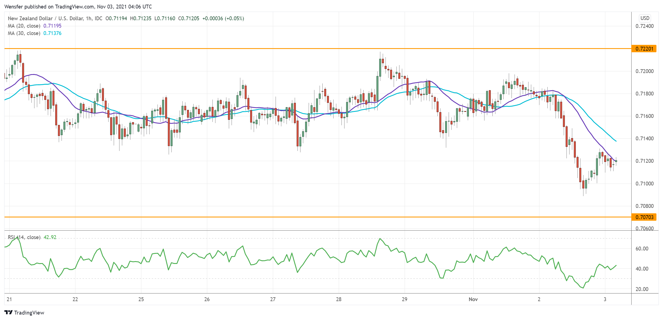Click the 0.72201 orange price label
The width and height of the screenshot is (663, 320).
point(644,49)
